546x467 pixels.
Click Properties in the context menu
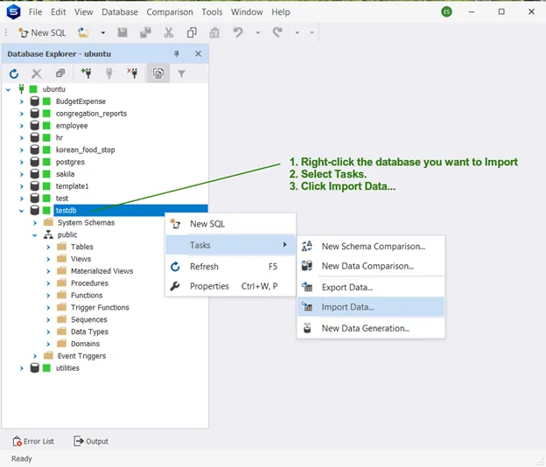pos(209,286)
